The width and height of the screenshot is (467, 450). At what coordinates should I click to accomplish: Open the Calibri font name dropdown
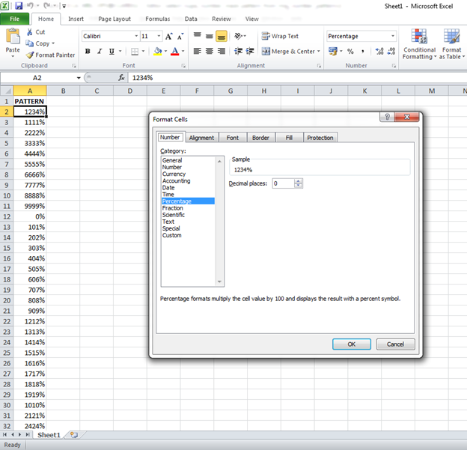pyautogui.click(x=136, y=36)
